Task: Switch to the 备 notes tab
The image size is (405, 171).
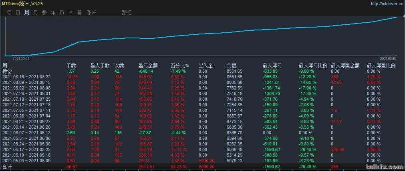Action: (x=80, y=13)
